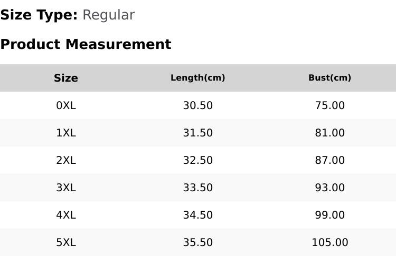Click the 35.50 length value
Screen dimensions: 396x256
[198, 243]
